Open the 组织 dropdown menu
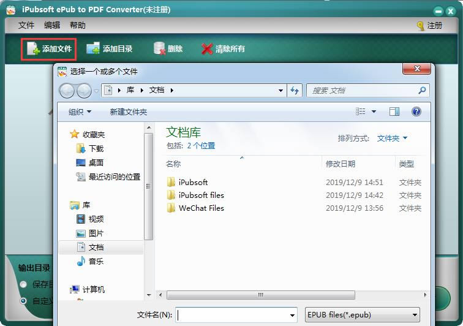Viewport: 463px width, 326px height. point(80,112)
